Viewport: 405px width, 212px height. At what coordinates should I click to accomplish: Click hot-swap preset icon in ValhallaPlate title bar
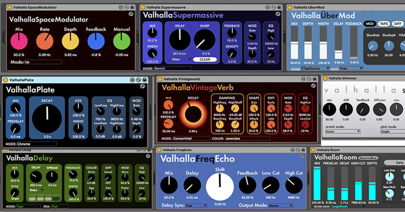pos(138,80)
